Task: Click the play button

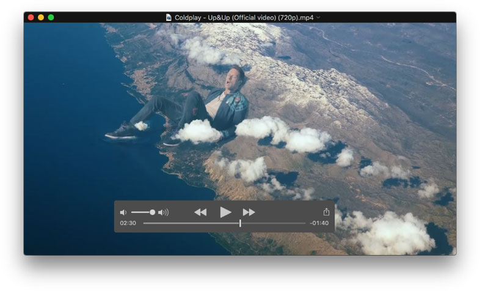Action: [x=225, y=212]
